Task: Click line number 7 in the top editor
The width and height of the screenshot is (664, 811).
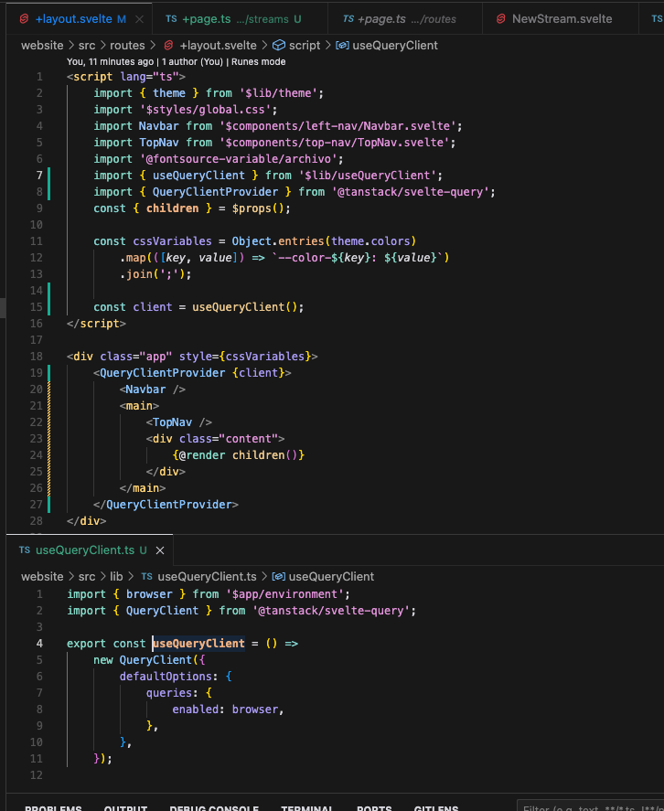Action: [39, 176]
